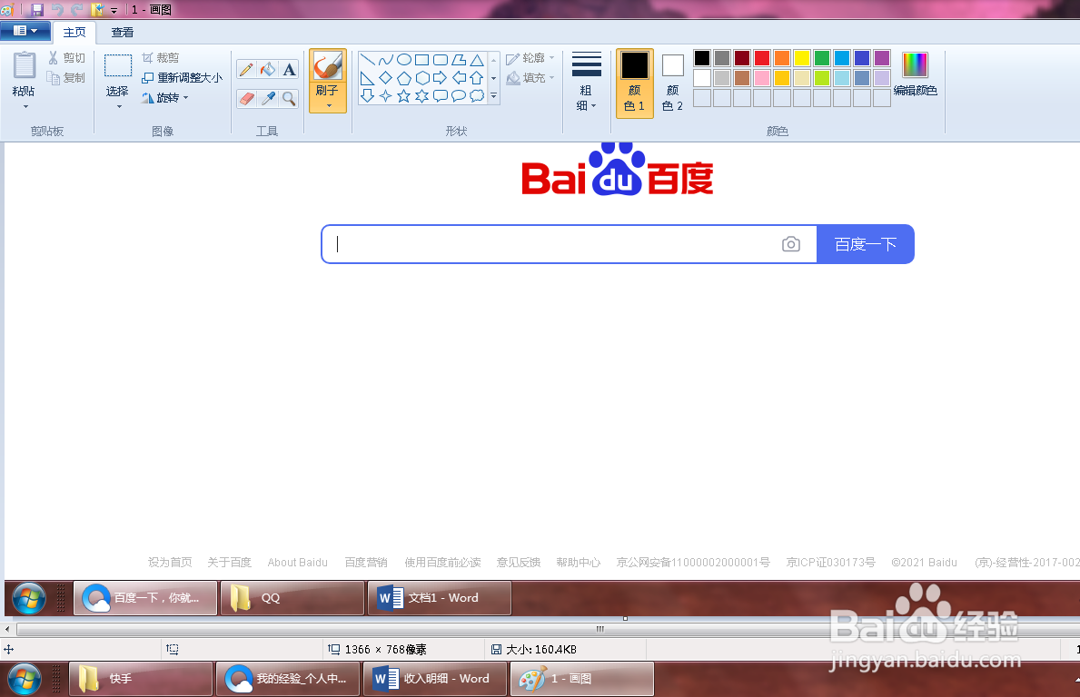The height and width of the screenshot is (697, 1080).
Task: Choose the oval shape in the shapes gallery
Action: point(404,60)
